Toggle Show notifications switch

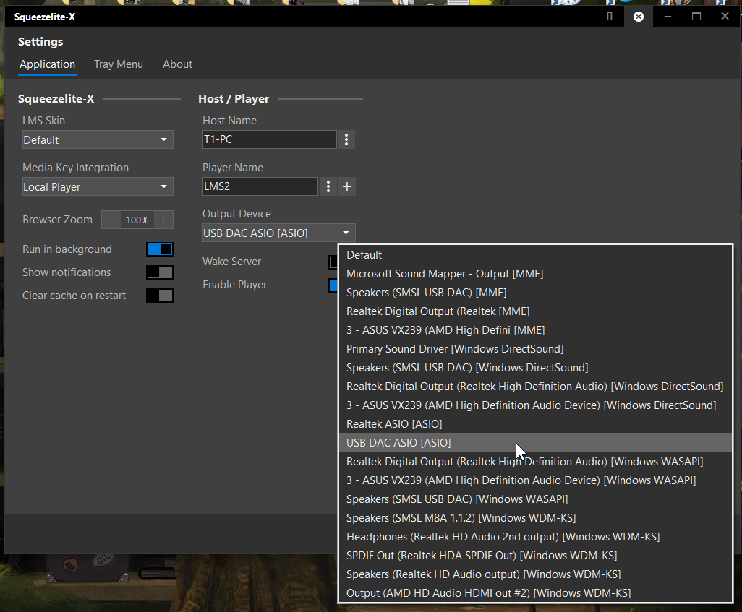pos(160,272)
